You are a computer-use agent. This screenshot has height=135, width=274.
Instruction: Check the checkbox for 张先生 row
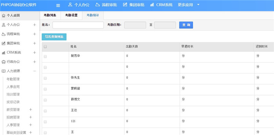point(45,78)
